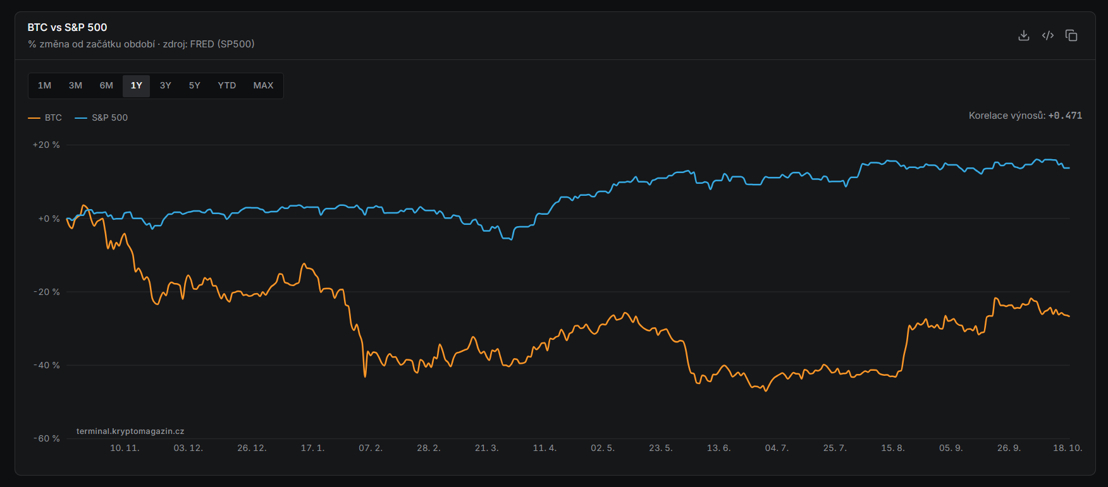Toggle the BTC series in legend
This screenshot has width=1108, height=487.
pos(45,117)
